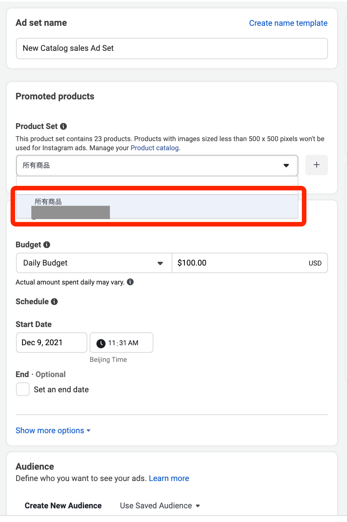Click the Product Set info icon

coord(63,126)
